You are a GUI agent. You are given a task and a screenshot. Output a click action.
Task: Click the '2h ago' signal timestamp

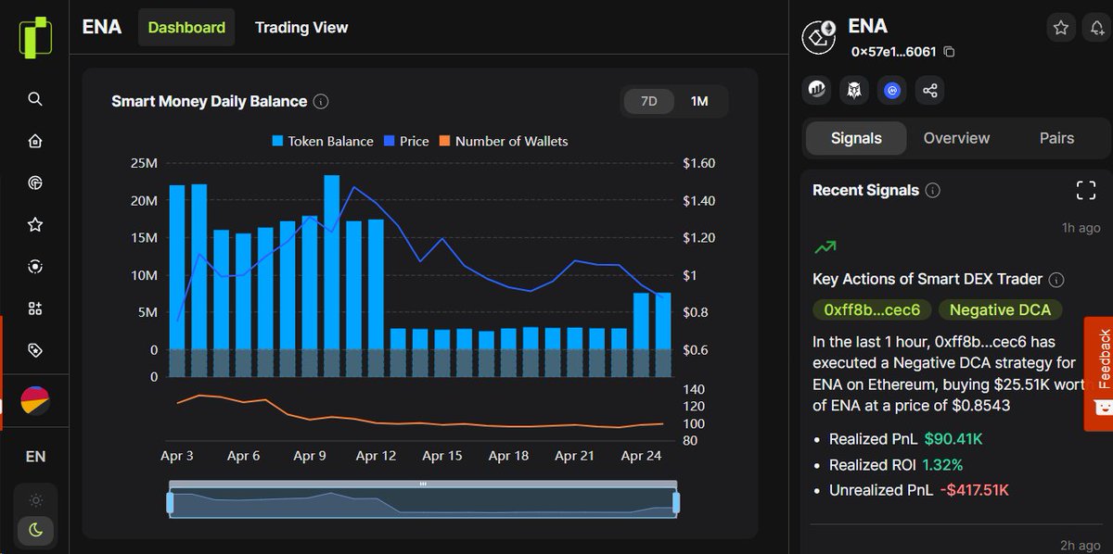(x=1081, y=546)
